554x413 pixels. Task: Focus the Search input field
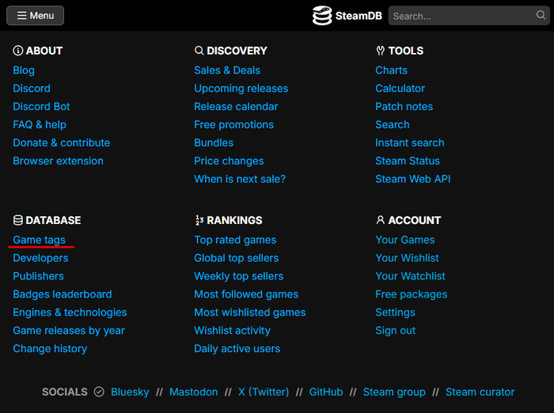point(461,16)
